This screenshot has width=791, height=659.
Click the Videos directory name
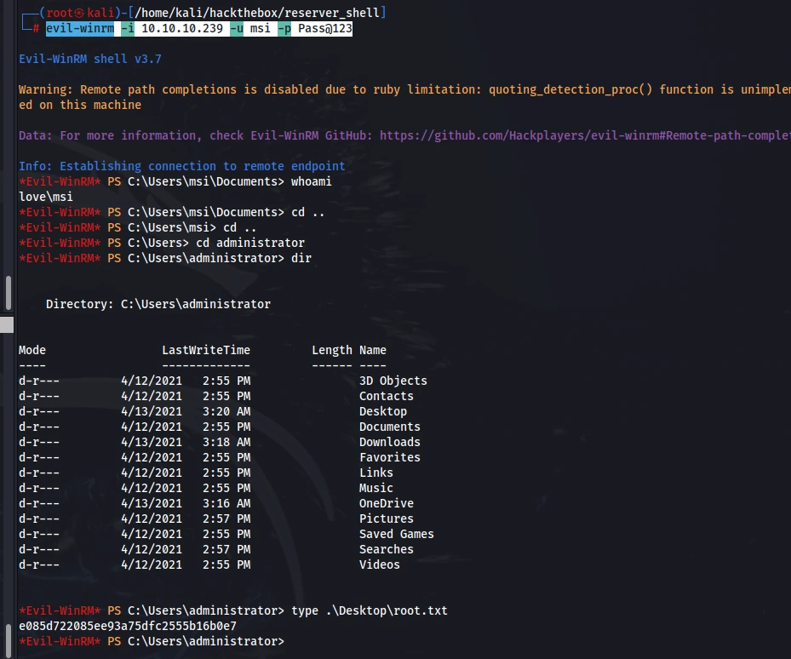click(x=380, y=564)
